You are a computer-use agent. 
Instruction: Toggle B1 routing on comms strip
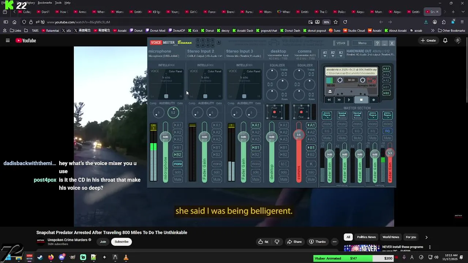[x=311, y=148]
